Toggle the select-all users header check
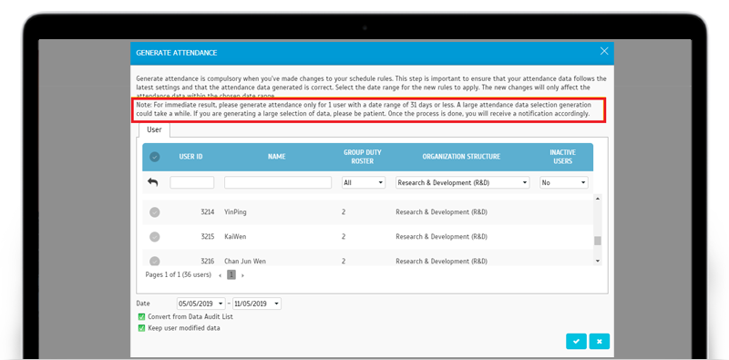 click(x=155, y=157)
